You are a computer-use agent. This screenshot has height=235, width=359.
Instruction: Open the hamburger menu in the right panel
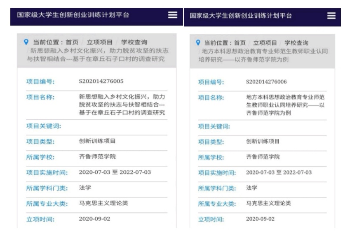(x=331, y=16)
